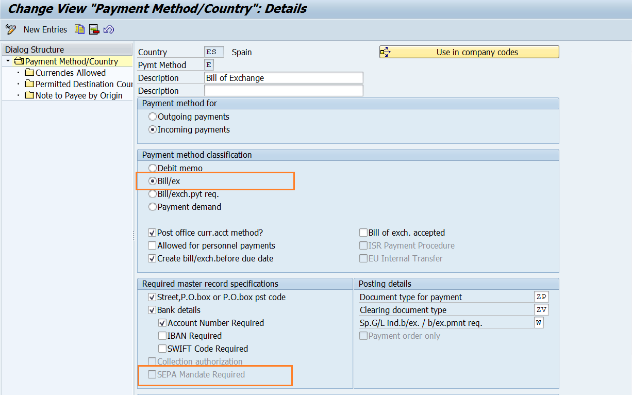This screenshot has height=395, width=632.
Task: Click the 'Document type for payment' label
Action: click(411, 297)
